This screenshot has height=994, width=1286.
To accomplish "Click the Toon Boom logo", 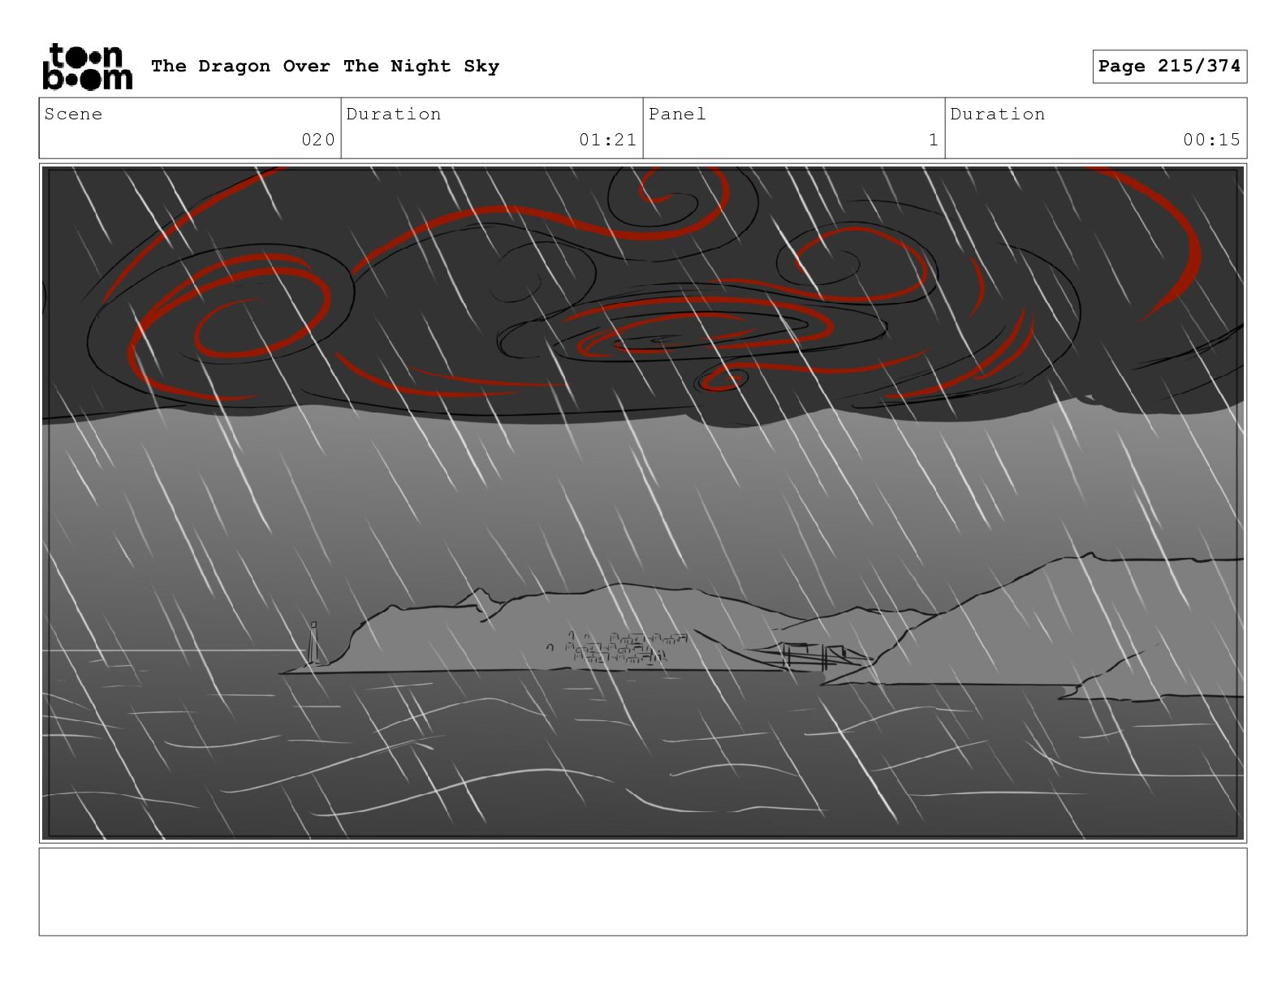I will 87,66.
